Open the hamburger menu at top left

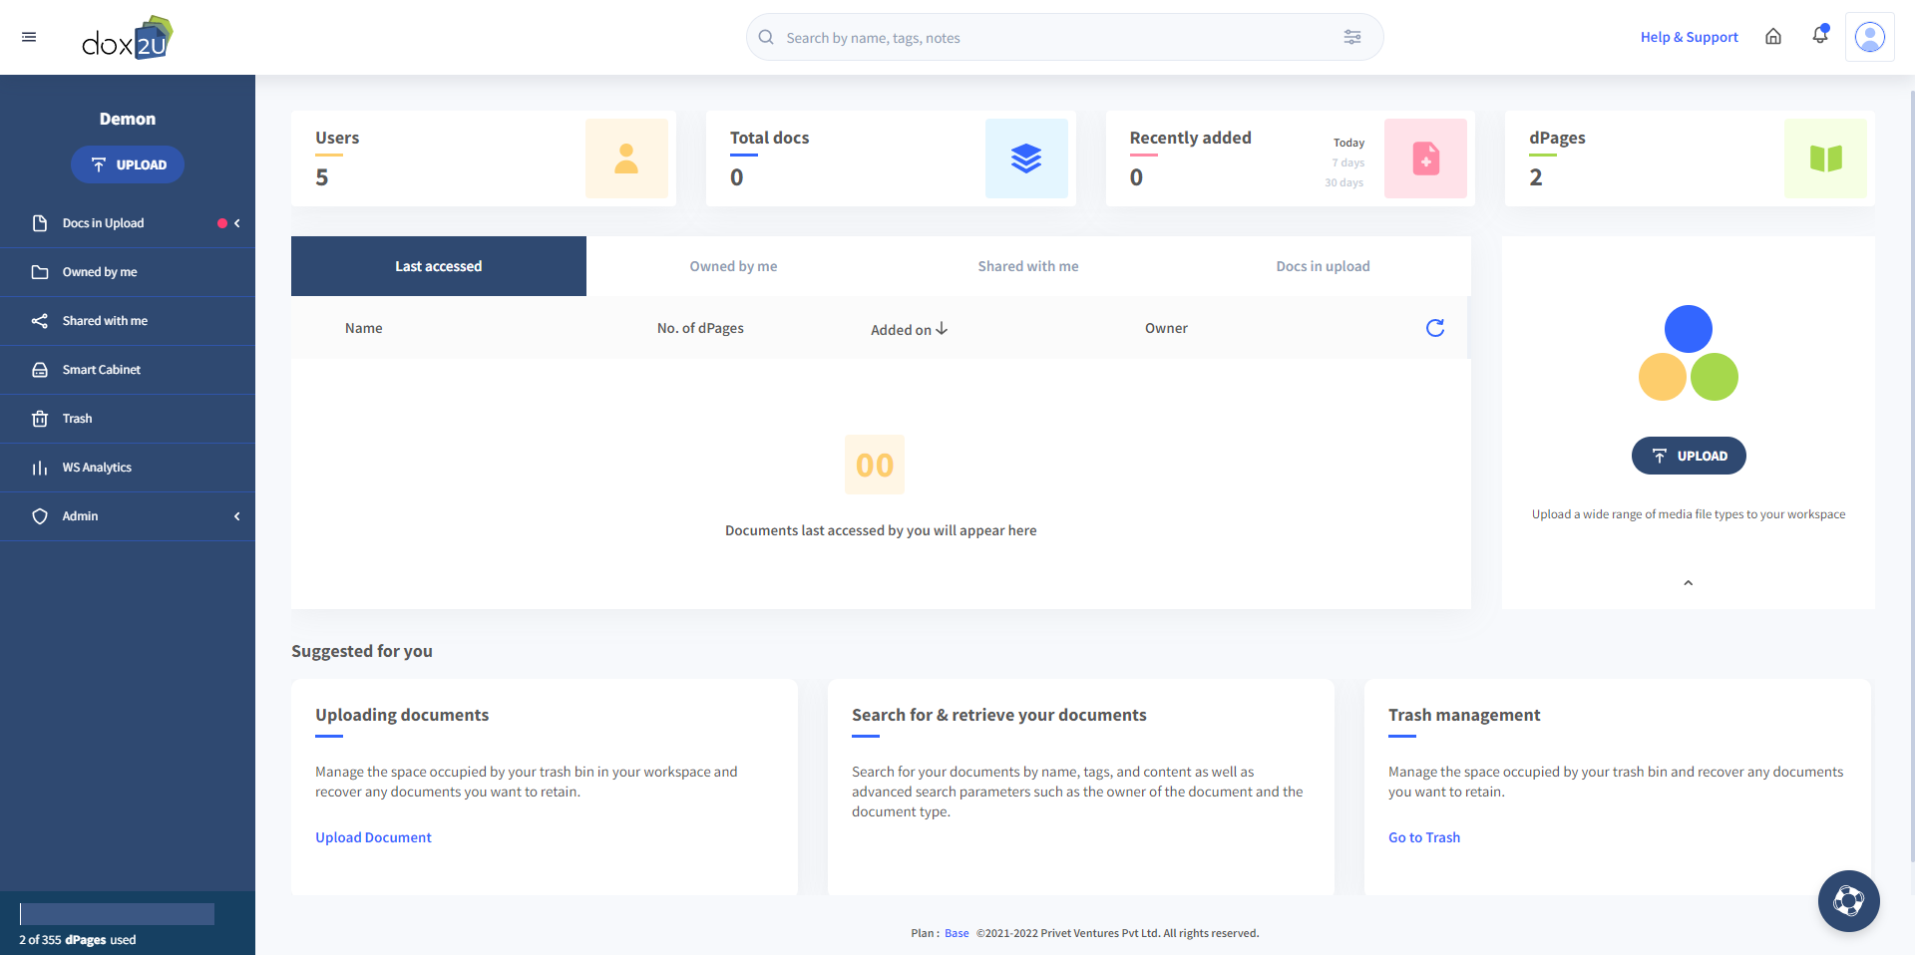(x=29, y=37)
